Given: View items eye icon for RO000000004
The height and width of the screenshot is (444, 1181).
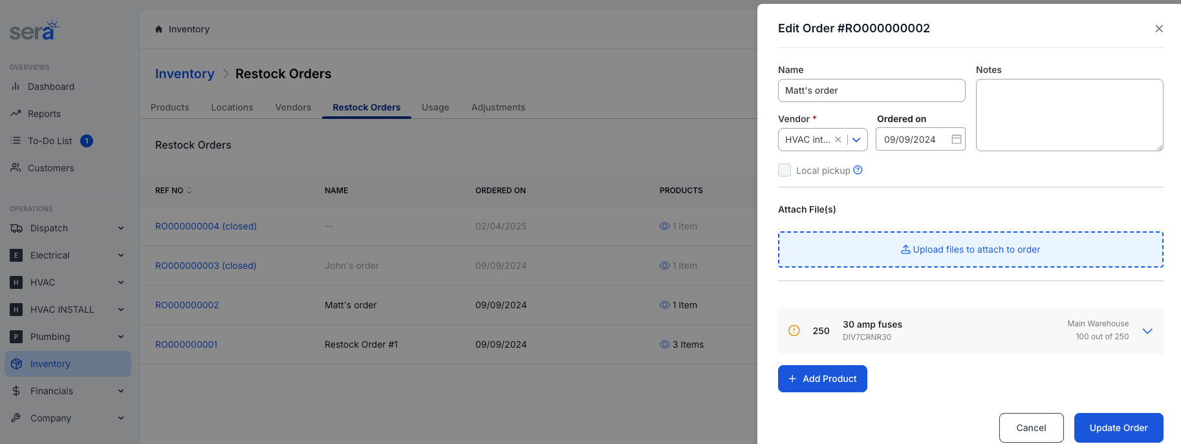Looking at the screenshot, I should point(664,226).
